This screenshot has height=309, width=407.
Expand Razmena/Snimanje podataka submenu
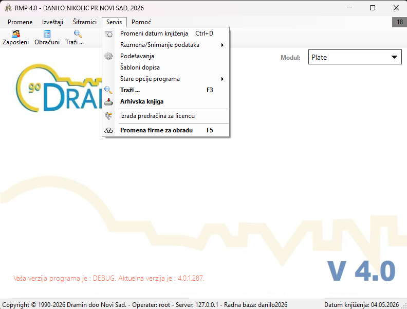click(165, 45)
